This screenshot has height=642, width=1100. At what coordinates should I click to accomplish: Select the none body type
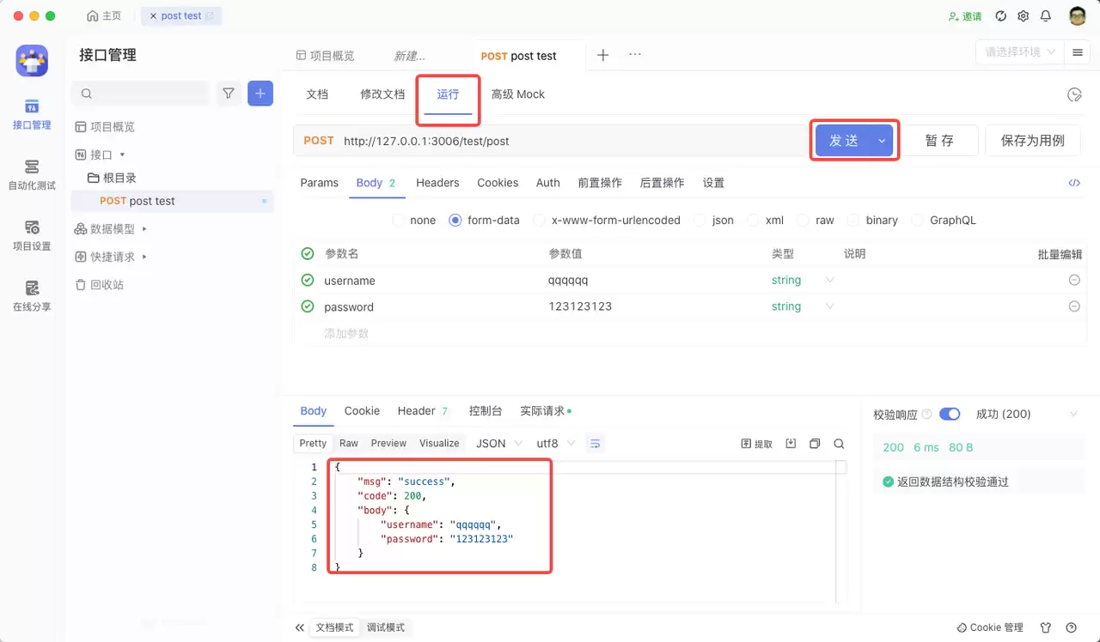[x=414, y=220]
